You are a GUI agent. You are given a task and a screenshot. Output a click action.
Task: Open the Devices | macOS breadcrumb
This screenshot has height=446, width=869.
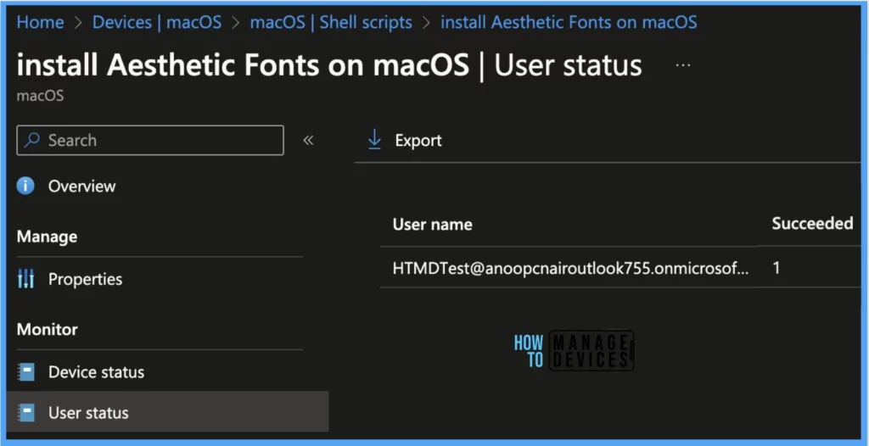pyautogui.click(x=157, y=22)
